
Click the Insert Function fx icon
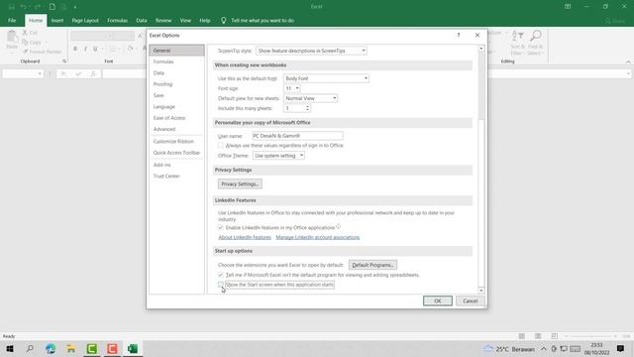point(93,73)
